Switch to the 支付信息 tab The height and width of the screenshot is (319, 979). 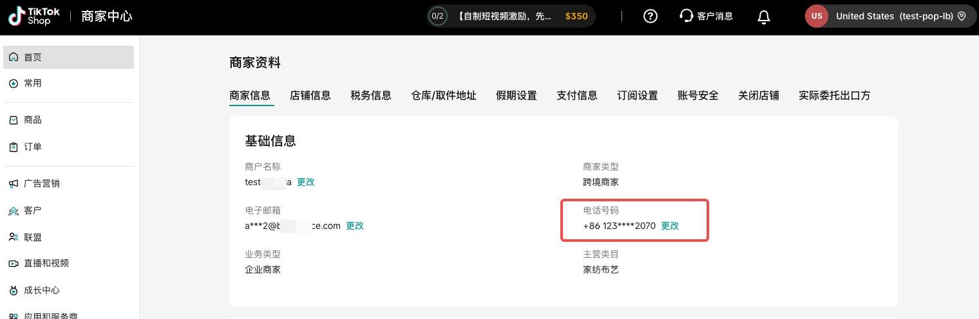click(x=577, y=96)
